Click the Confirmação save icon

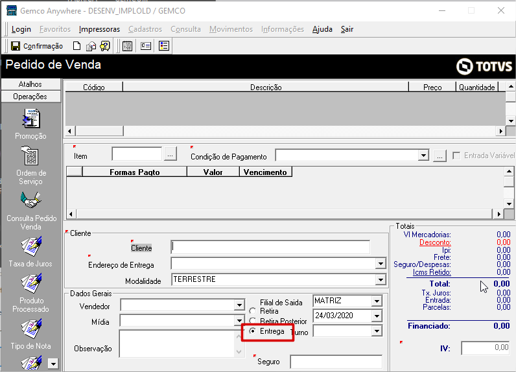(15, 46)
